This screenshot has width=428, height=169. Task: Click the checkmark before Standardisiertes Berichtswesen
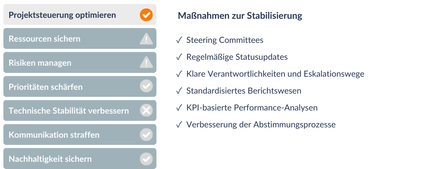point(179,91)
